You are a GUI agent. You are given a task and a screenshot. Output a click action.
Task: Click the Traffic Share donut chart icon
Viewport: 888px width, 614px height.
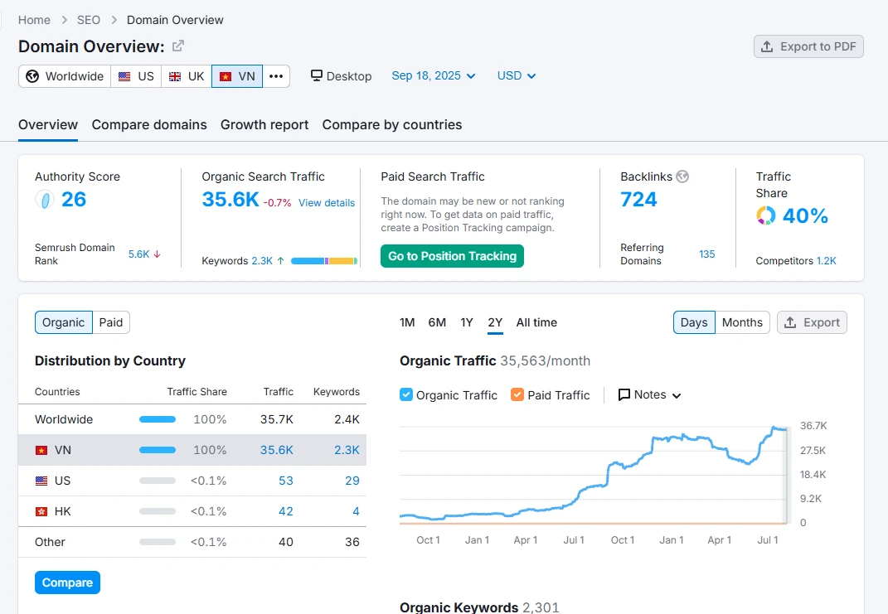tap(766, 216)
